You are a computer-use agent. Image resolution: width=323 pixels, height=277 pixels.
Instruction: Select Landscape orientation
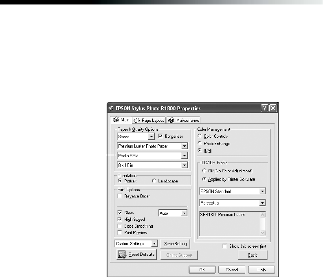(154, 181)
